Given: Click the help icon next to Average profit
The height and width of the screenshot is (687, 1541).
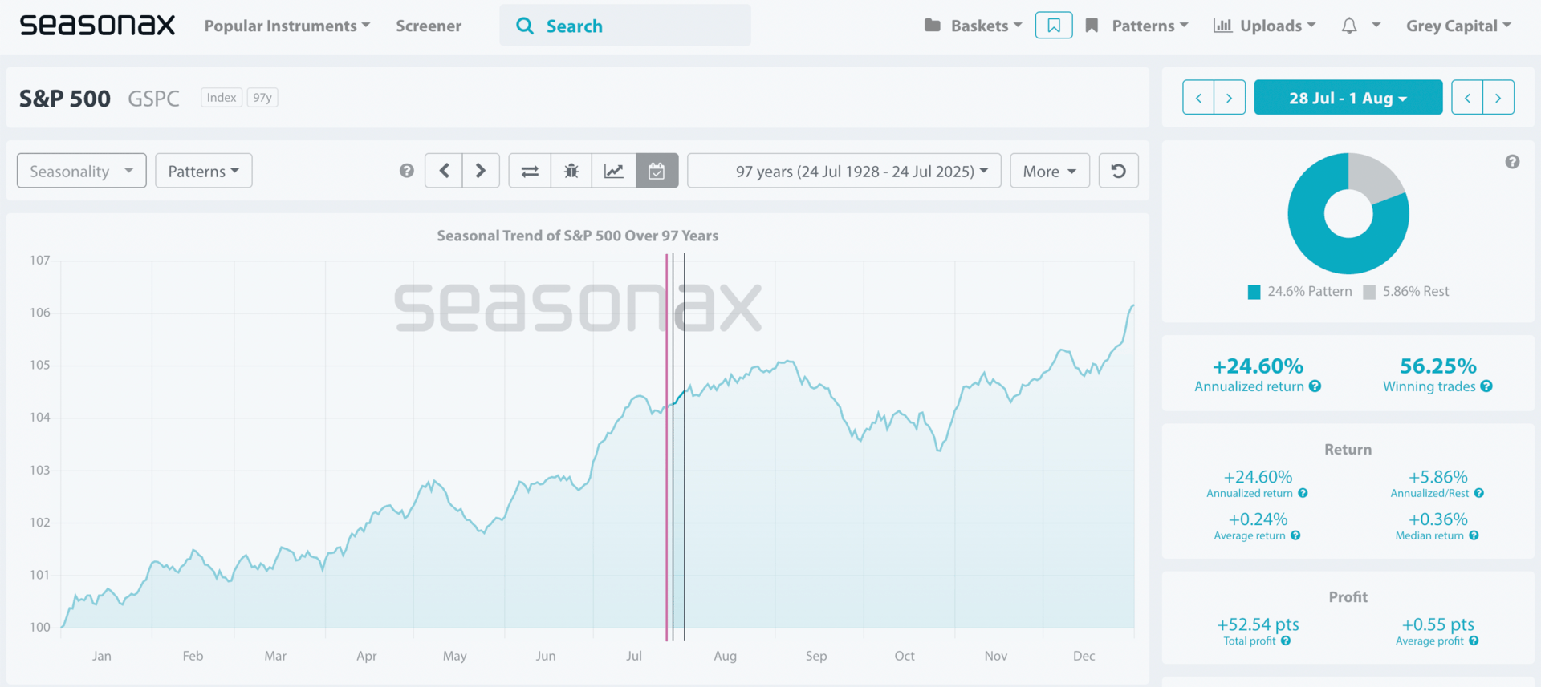Looking at the screenshot, I should 1474,641.
